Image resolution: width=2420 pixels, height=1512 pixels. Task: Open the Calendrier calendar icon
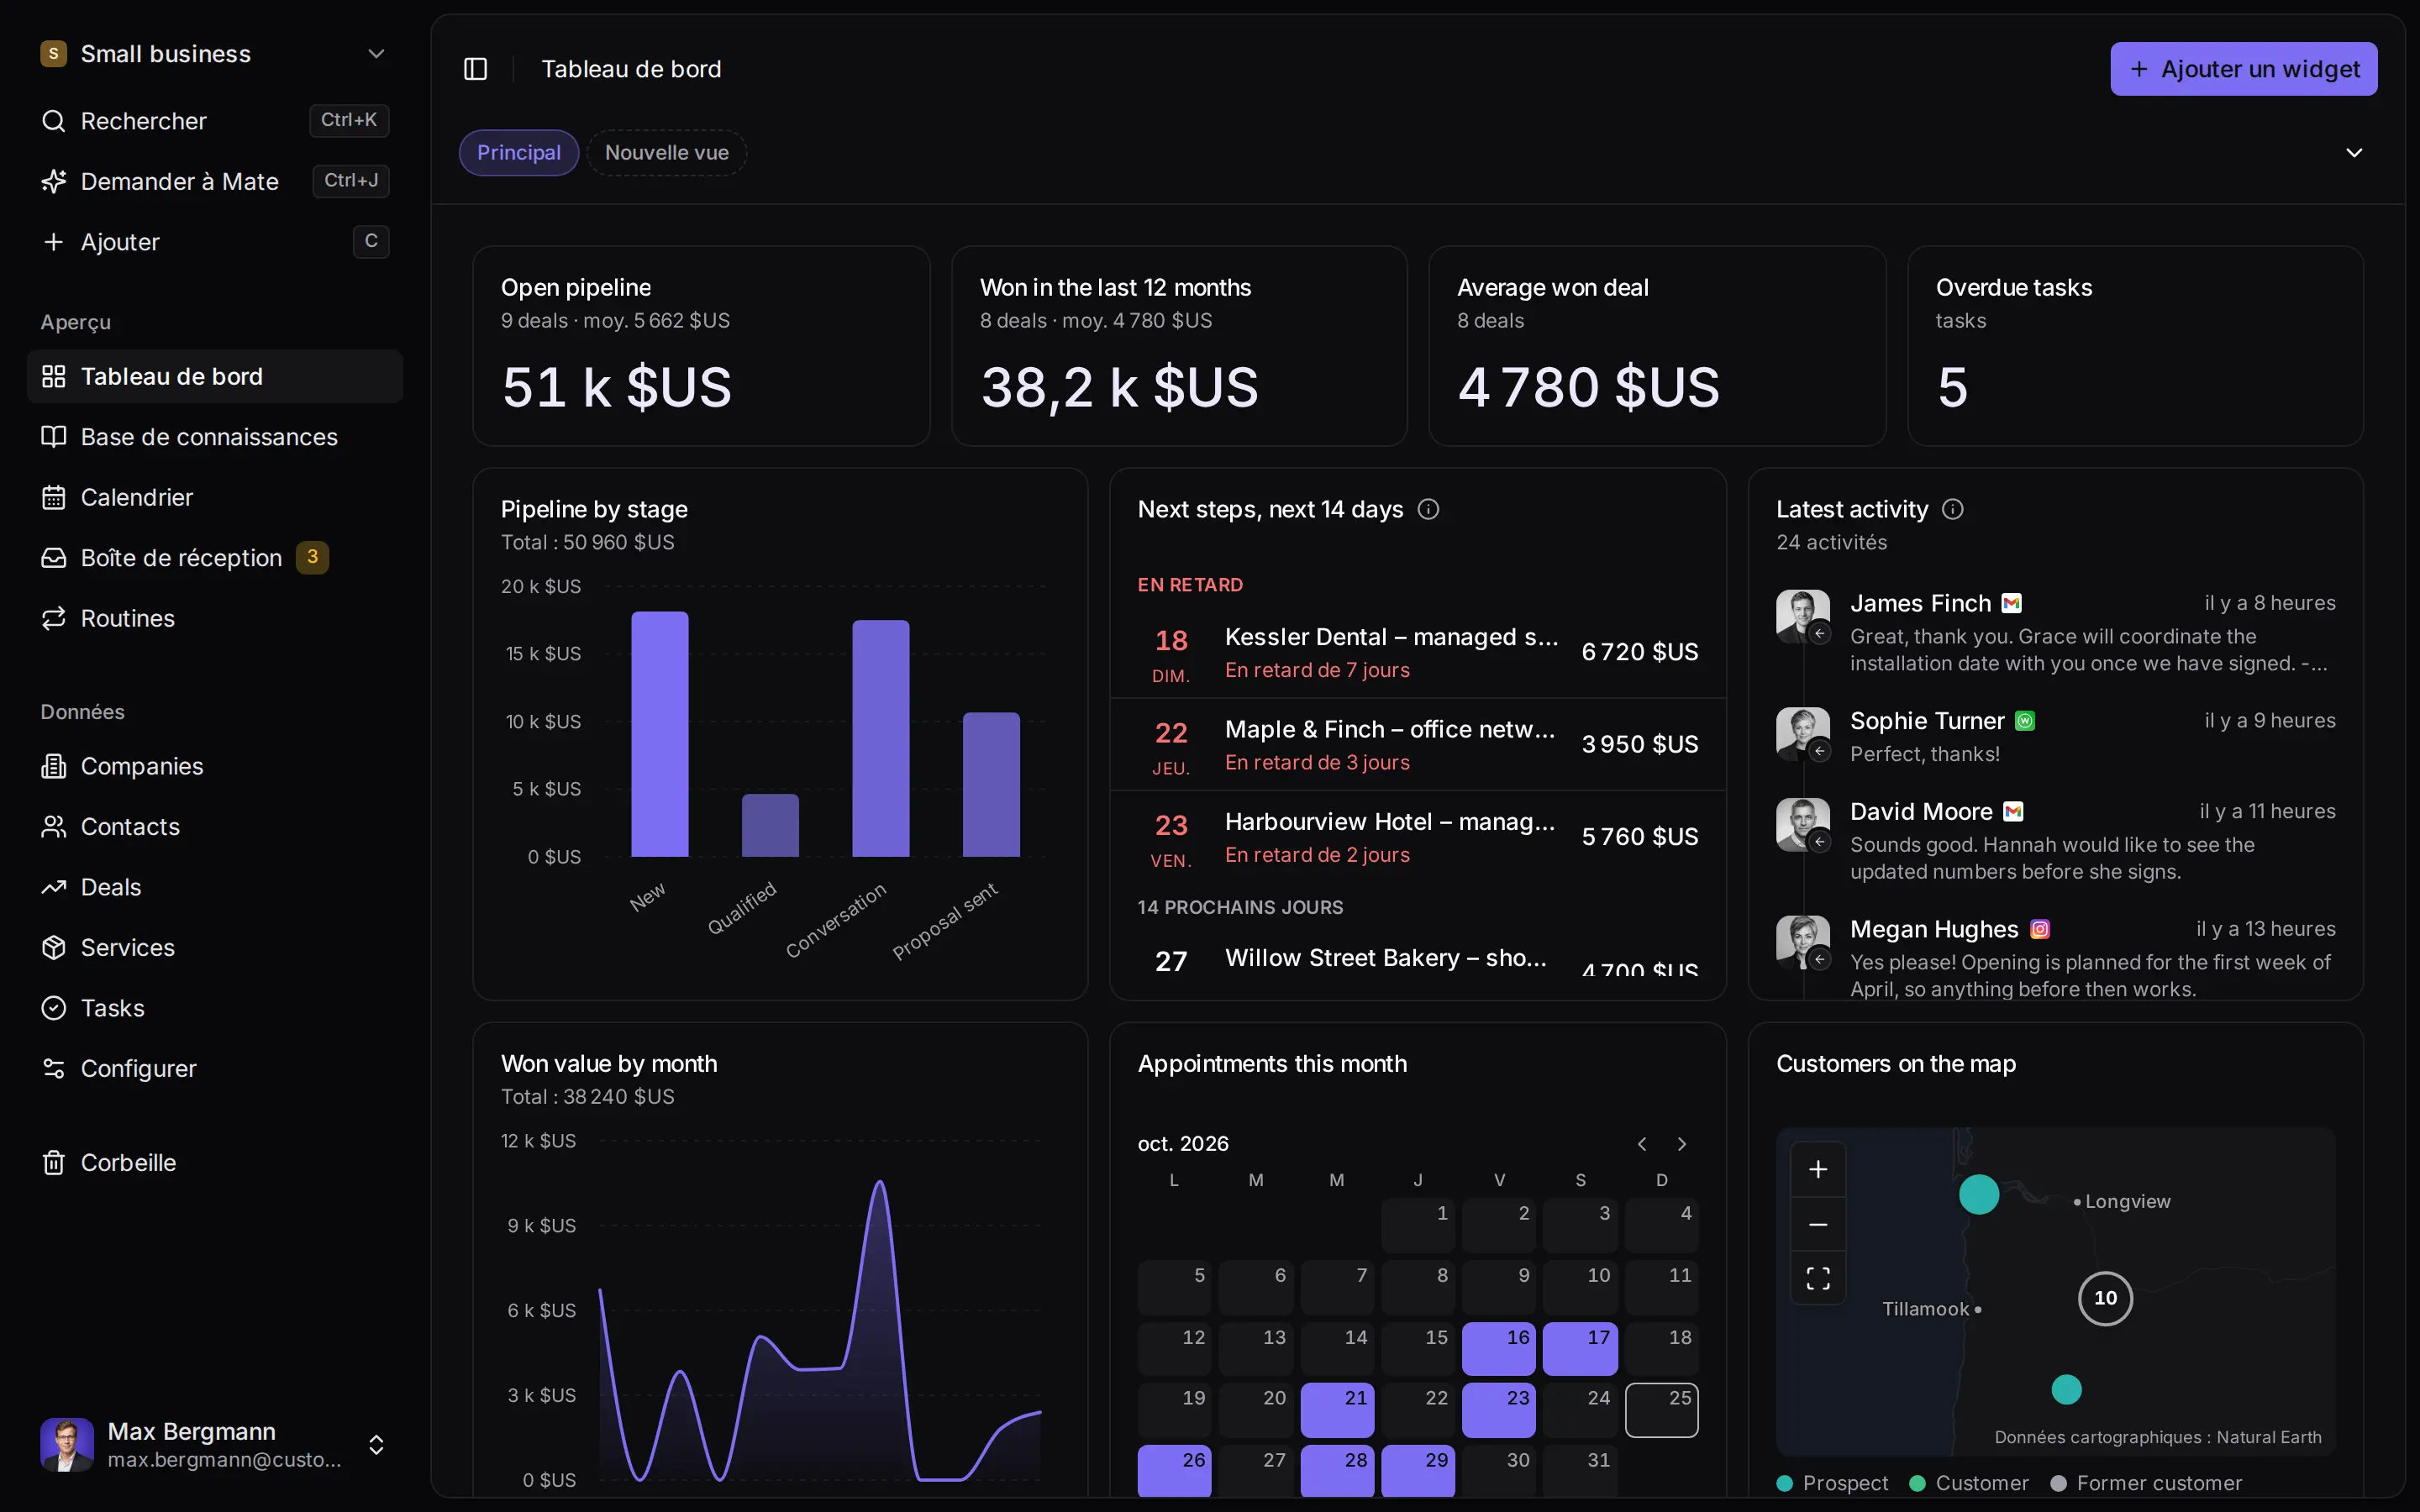(54, 497)
